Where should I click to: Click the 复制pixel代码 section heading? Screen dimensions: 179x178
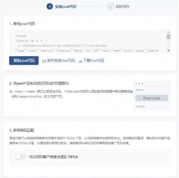[x=22, y=24]
